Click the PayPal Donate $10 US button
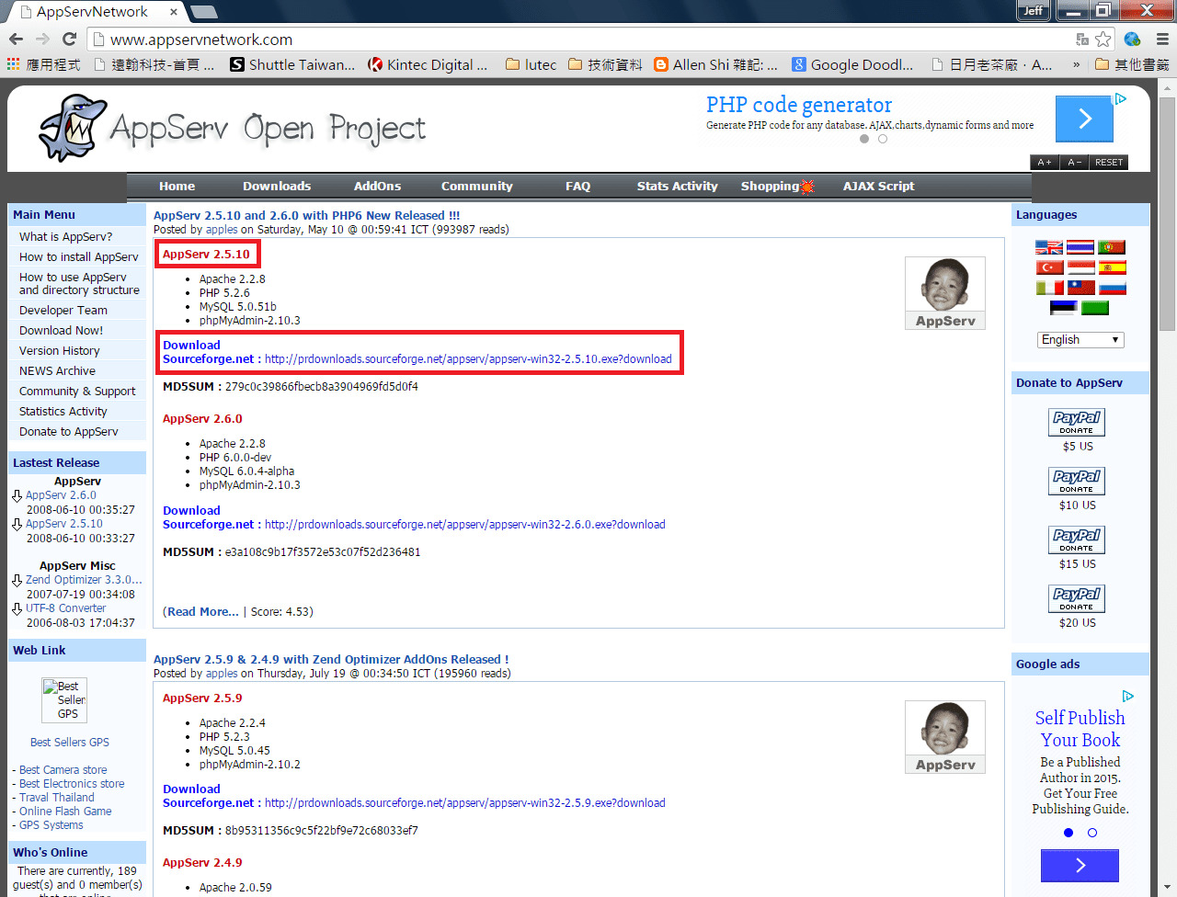 pyautogui.click(x=1077, y=481)
